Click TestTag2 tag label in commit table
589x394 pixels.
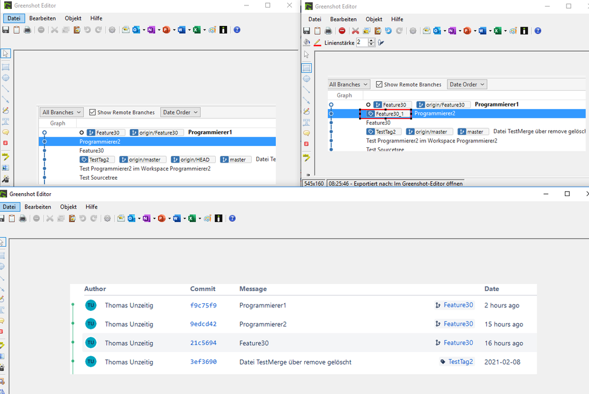pos(457,362)
